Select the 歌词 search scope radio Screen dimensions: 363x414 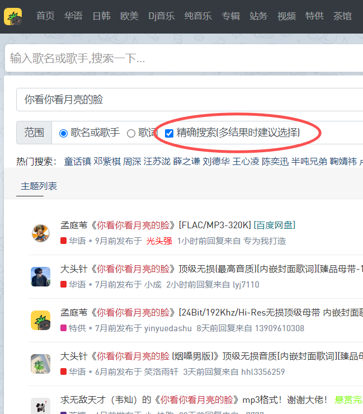131,133
